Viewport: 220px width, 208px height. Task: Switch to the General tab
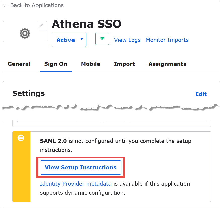coord(19,64)
